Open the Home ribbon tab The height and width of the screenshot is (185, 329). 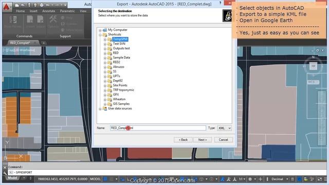[x=21, y=11]
